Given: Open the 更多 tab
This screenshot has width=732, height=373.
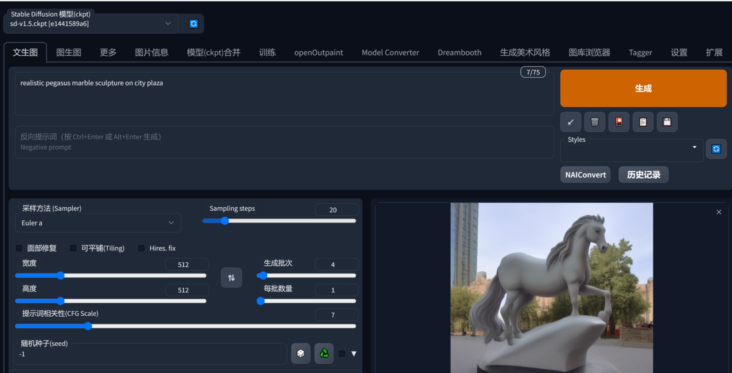Looking at the screenshot, I should click(x=108, y=52).
